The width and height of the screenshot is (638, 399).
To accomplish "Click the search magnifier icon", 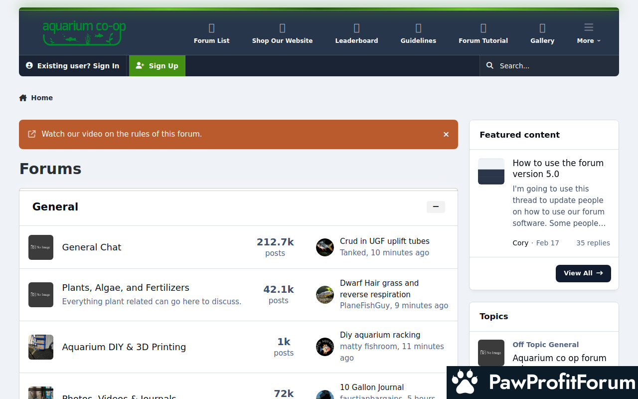I will 490,66.
